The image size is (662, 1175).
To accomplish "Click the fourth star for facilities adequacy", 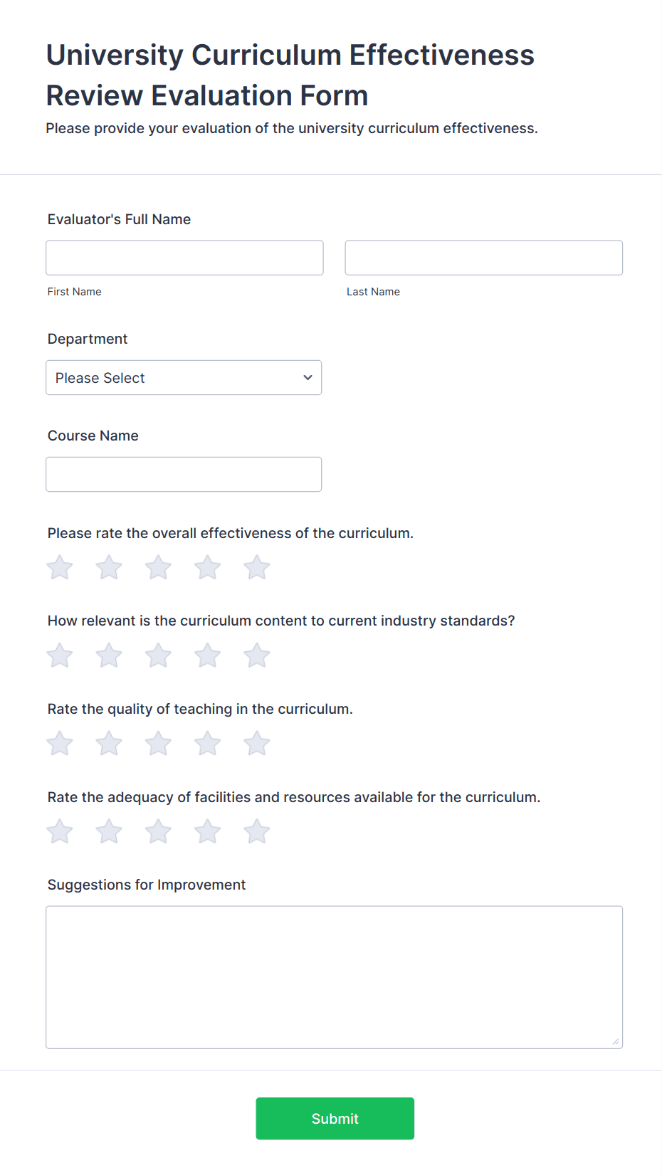I will pyautogui.click(x=207, y=831).
